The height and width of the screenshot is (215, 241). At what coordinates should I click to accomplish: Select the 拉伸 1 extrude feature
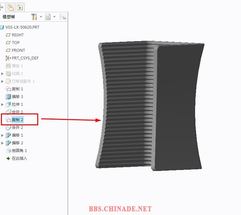coord(17,104)
